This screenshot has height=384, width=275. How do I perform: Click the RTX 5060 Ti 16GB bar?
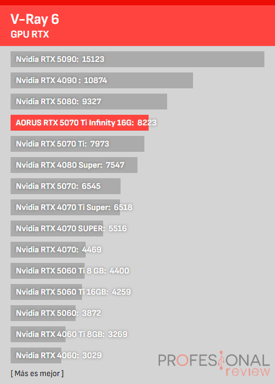tap(47, 292)
